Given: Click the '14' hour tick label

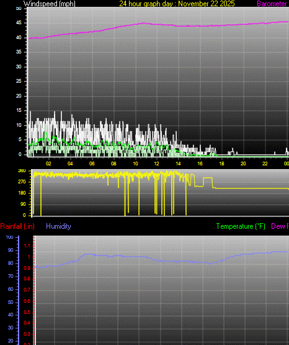Looking at the screenshot, I should (178, 163).
